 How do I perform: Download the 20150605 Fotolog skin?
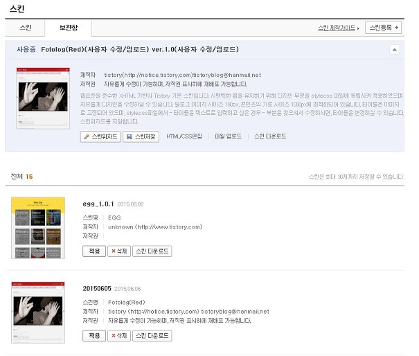pos(152,336)
